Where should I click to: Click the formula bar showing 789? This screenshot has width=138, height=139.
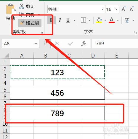coord(115,44)
